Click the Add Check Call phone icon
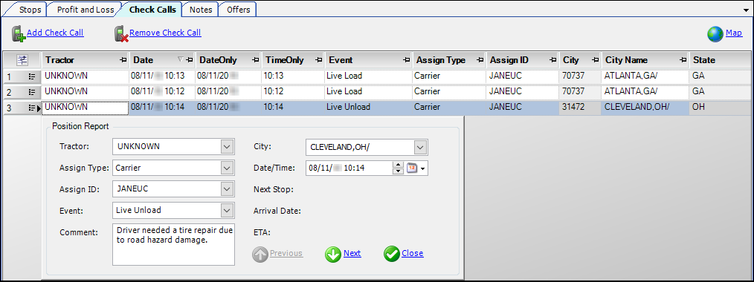 click(x=19, y=33)
